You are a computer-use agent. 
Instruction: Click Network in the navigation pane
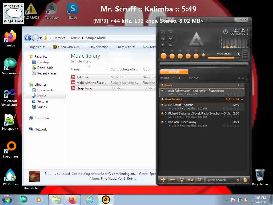[41, 129]
